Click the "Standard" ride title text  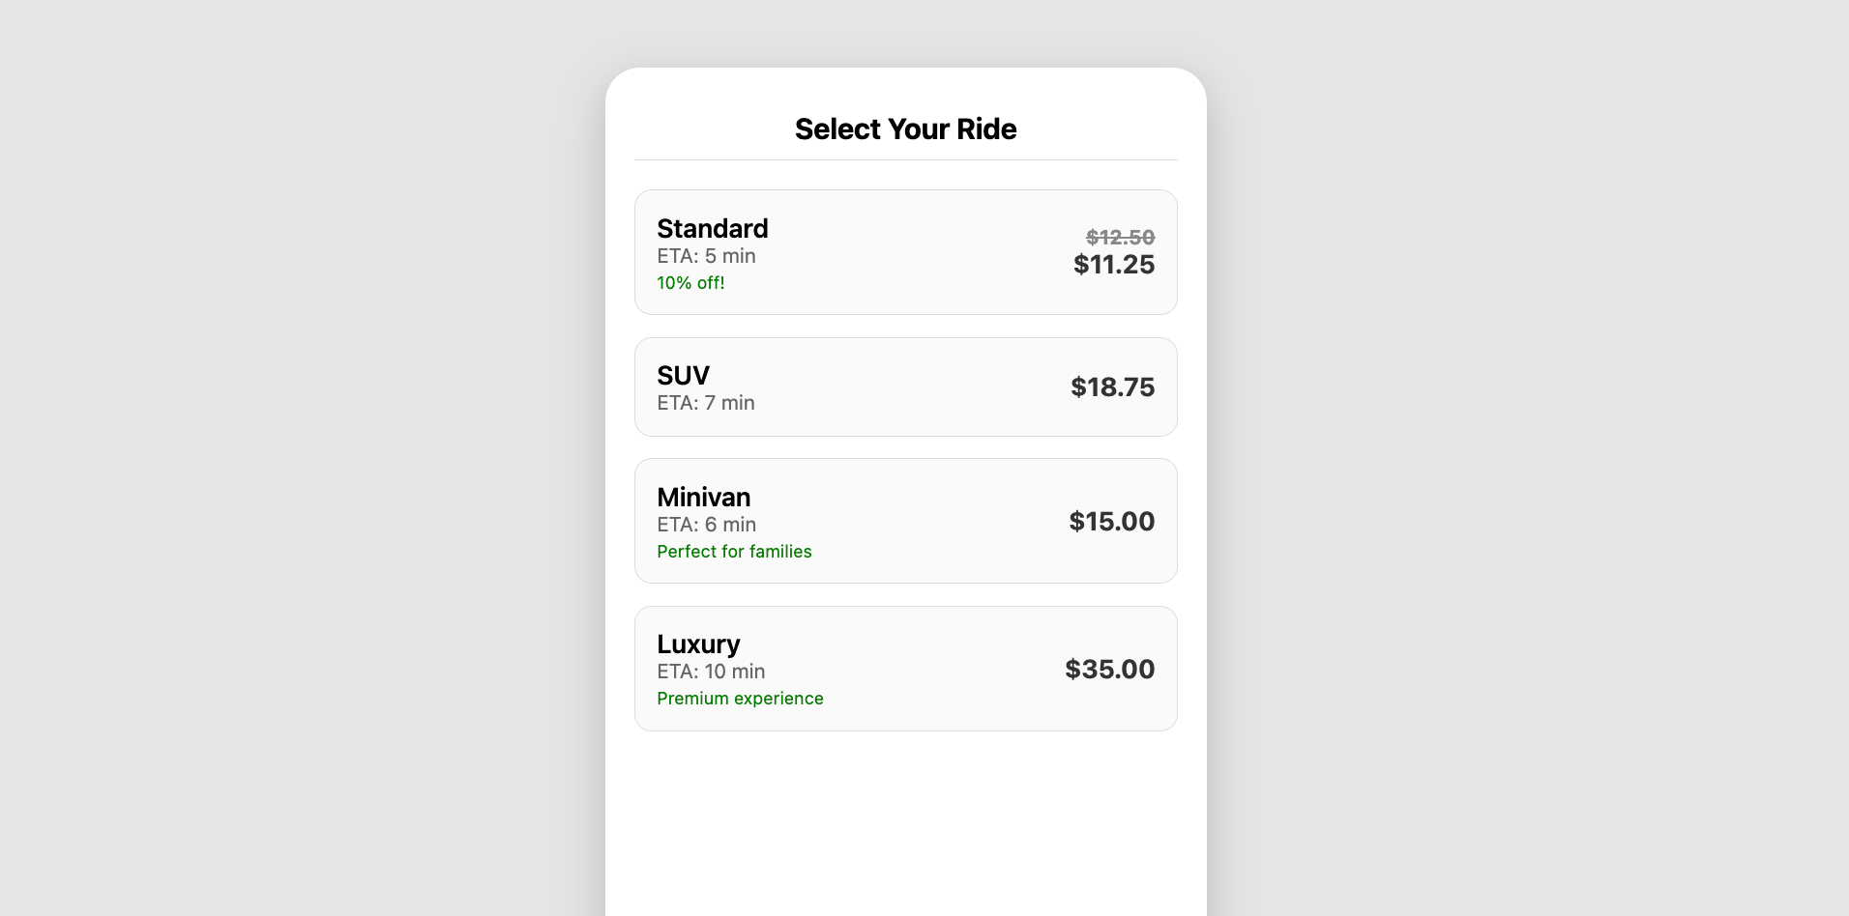[712, 229]
